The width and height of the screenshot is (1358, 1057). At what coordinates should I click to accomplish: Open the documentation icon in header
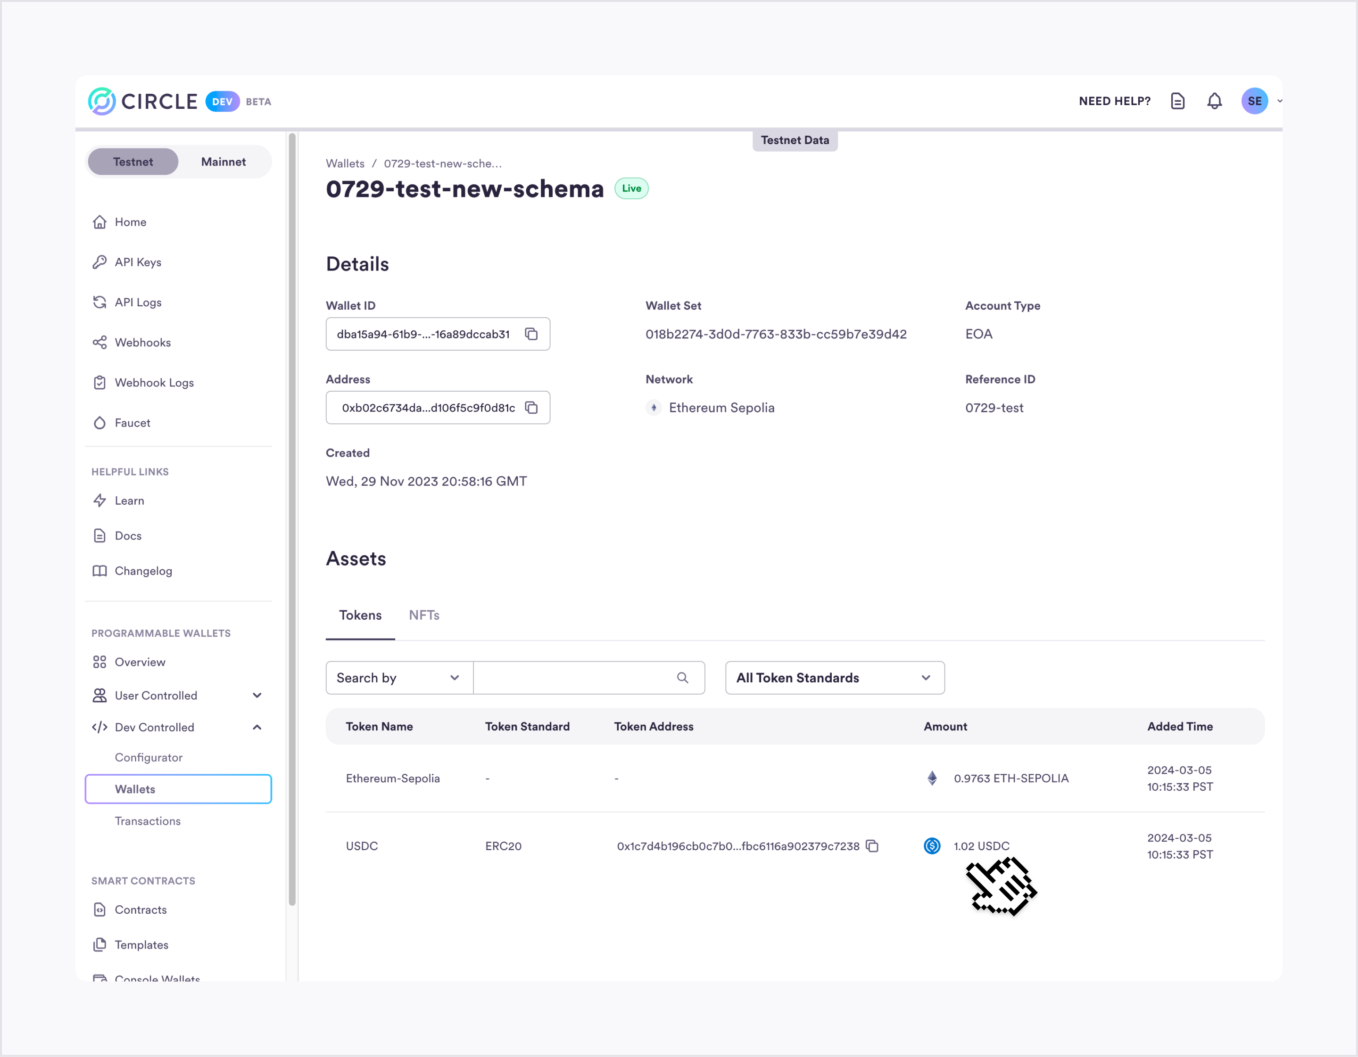tap(1177, 101)
